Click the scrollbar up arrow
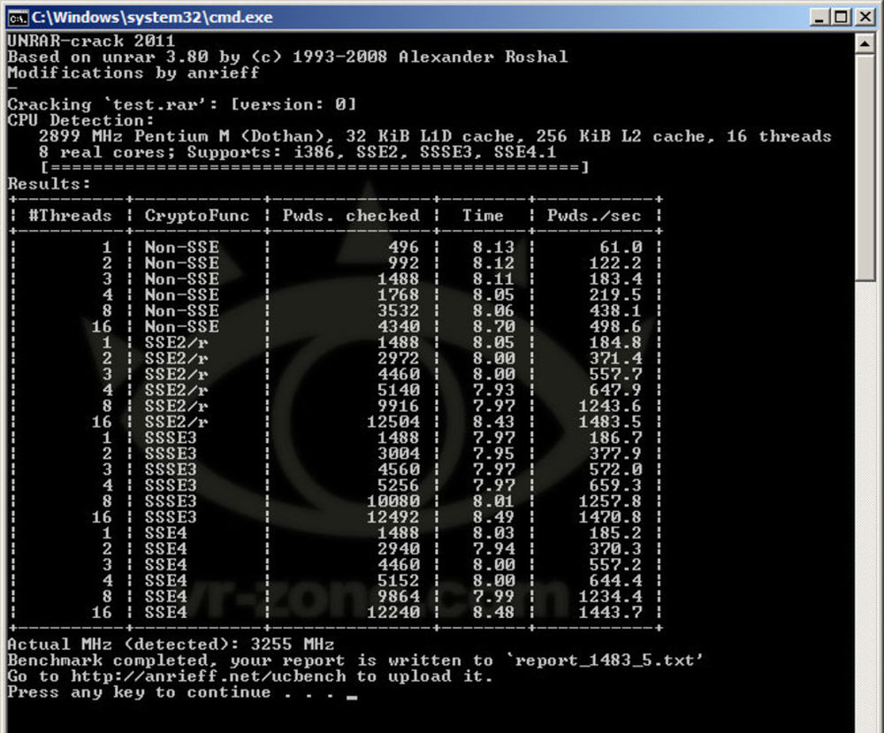The image size is (884, 733). pyautogui.click(x=865, y=42)
